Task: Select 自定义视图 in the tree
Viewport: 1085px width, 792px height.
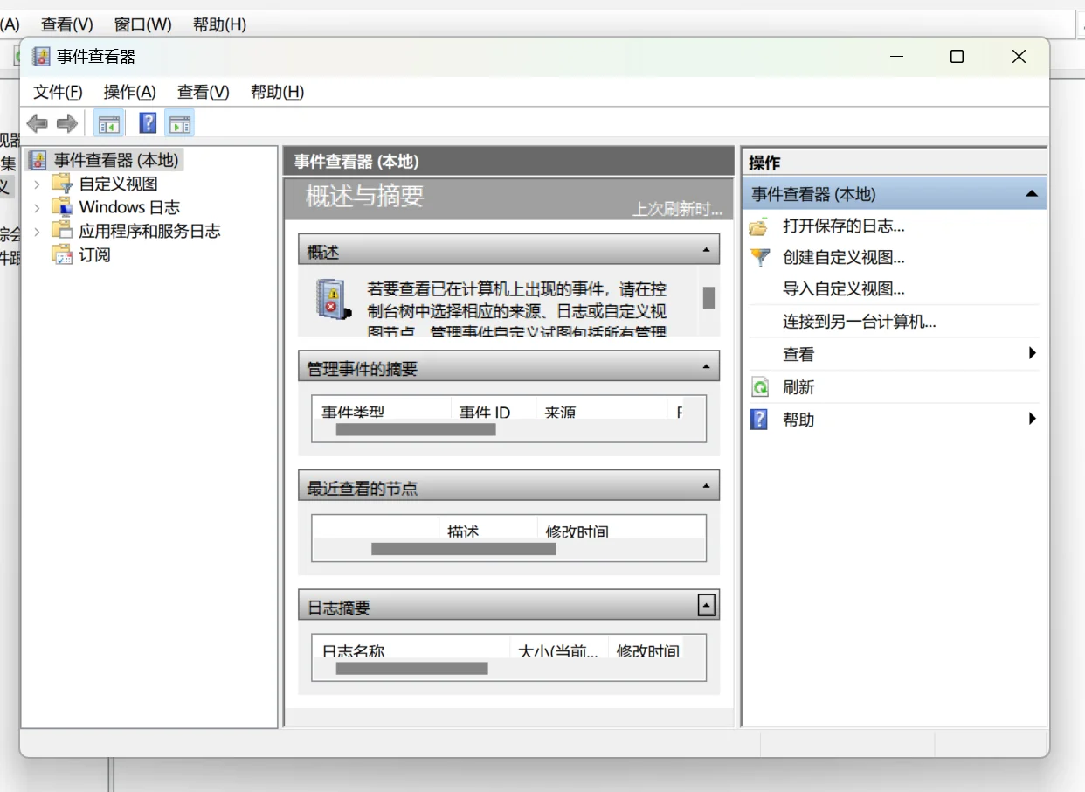Action: tap(118, 184)
